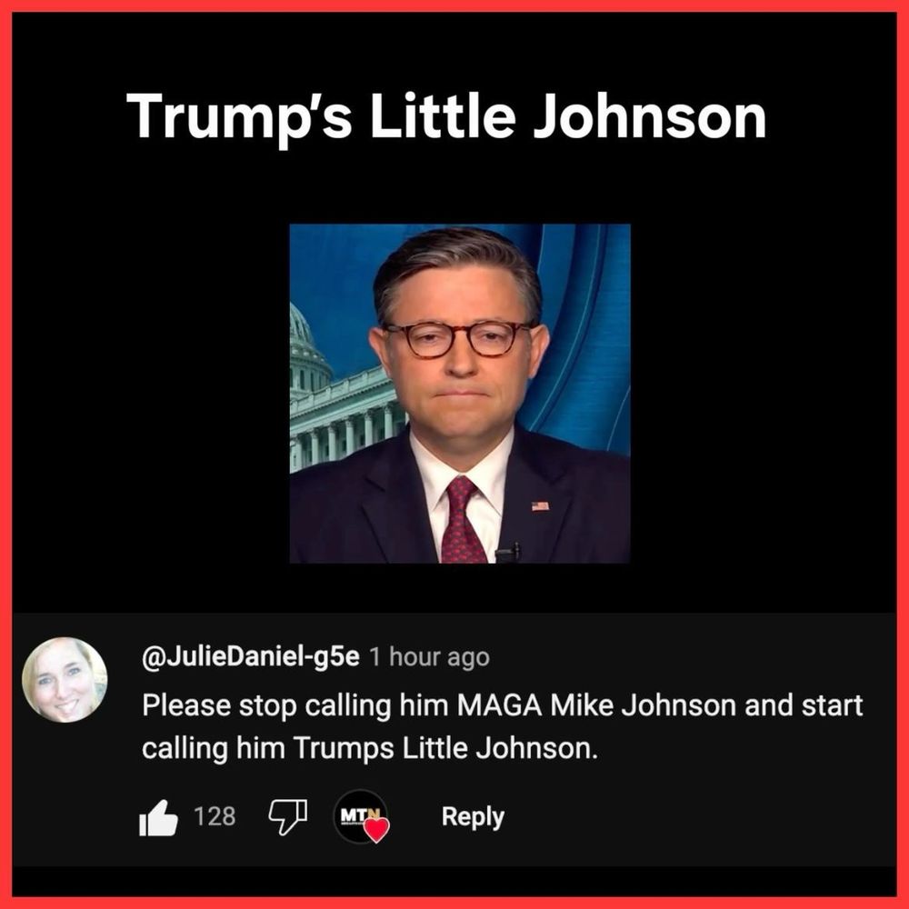Click the "1 hour ago" timestamp
This screenshot has width=909, height=909.
(x=430, y=657)
